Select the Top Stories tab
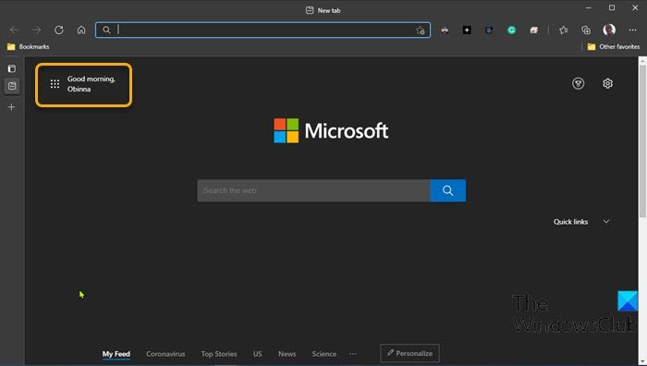The image size is (647, 366). [219, 354]
